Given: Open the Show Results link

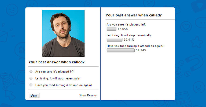Looking at the screenshot, I should 88,95.
